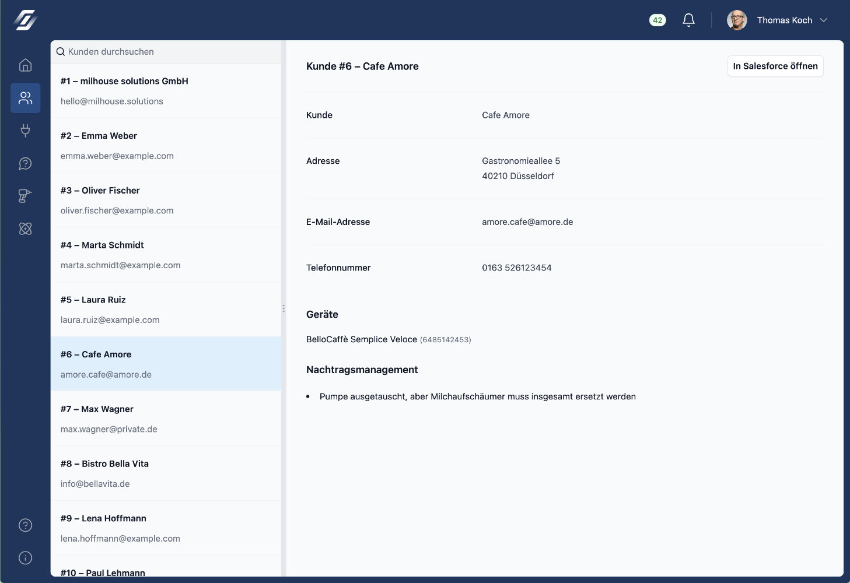850x583 pixels.
Task: Open the drill tool icon in sidebar
Action: pos(25,196)
